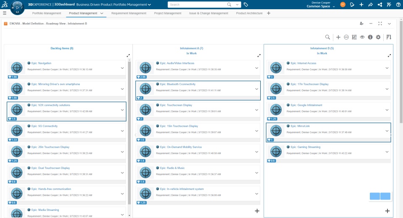
Task: Add a new dashboard tab
Action: (269, 13)
